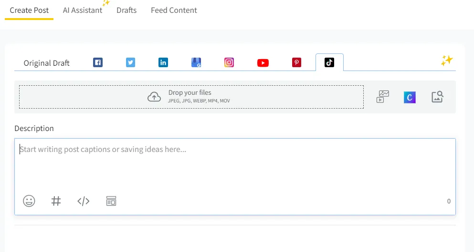Click the sparkle AI icon at right
The height and width of the screenshot is (252, 474).
[x=446, y=60]
